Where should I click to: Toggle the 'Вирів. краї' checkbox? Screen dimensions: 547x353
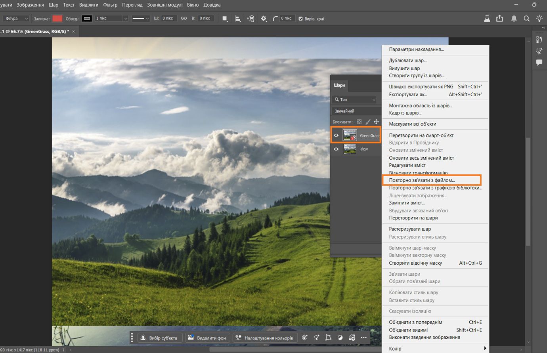300,19
